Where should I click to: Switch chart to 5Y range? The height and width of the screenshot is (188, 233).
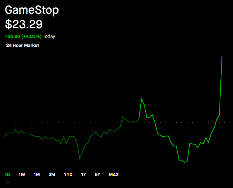coord(98,175)
